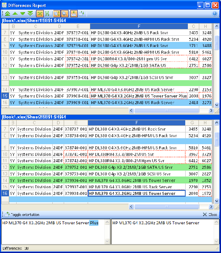Click Sheet1 cell '378742-381'
Screen dimensions: 221x253
(x=78, y=59)
